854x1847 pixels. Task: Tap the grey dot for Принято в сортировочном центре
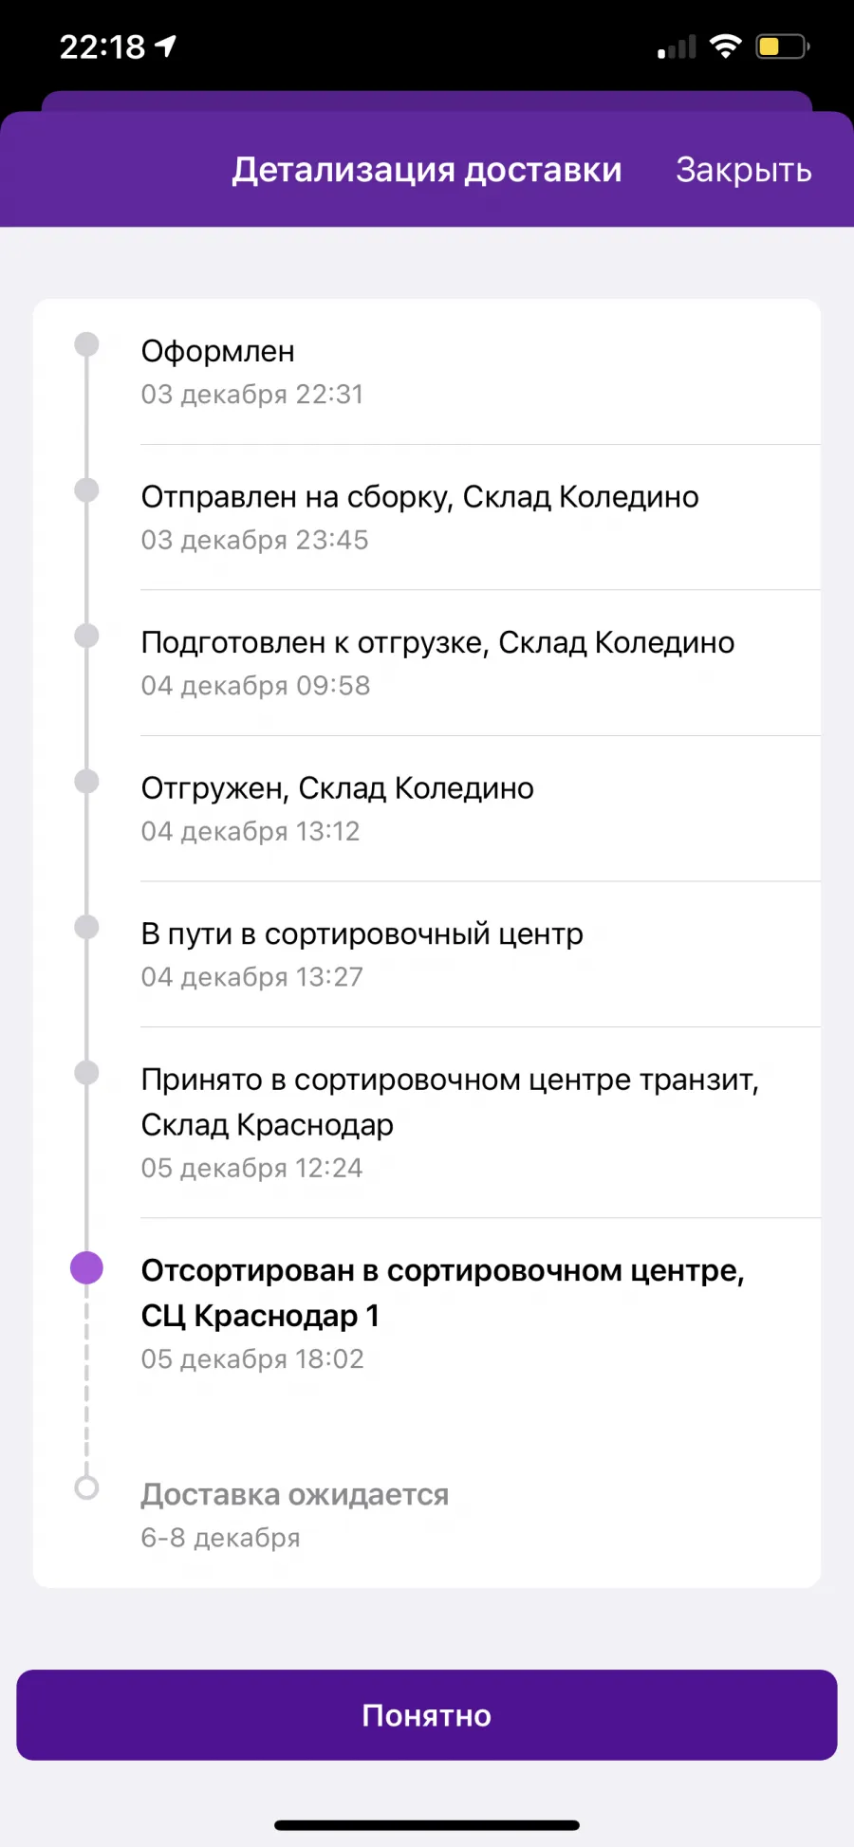86,1072
